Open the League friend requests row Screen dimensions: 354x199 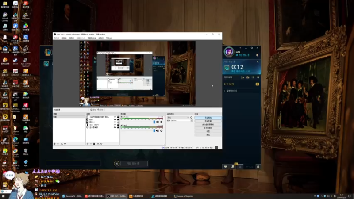click(x=241, y=84)
